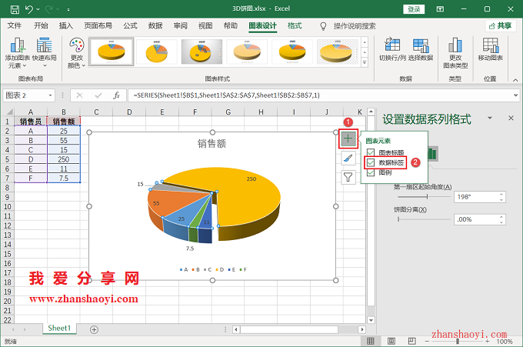Open the Name Box dropdown arrow
Screen dimensions: 523x347
[50, 95]
